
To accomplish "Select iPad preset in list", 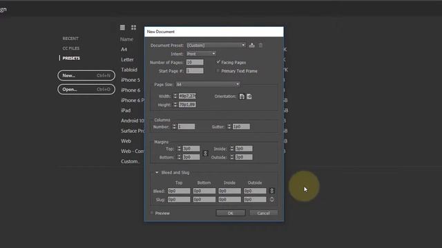I will coord(126,110).
